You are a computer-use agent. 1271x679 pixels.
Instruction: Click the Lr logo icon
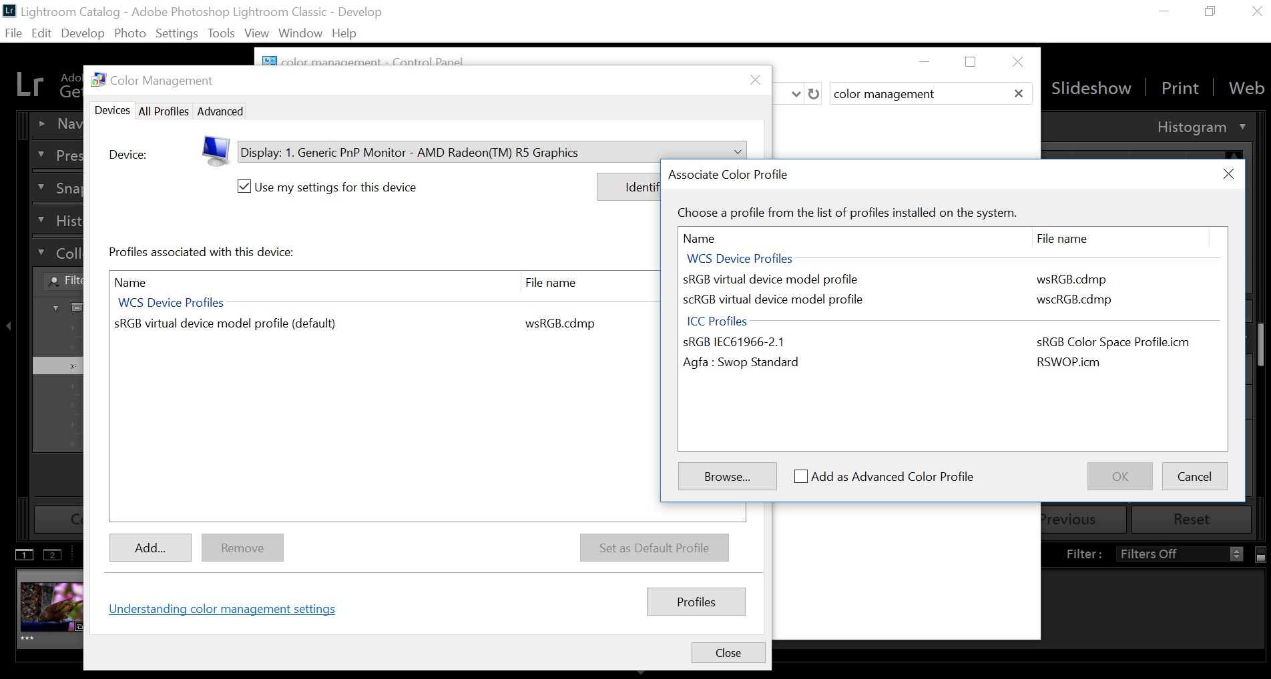pos(30,85)
